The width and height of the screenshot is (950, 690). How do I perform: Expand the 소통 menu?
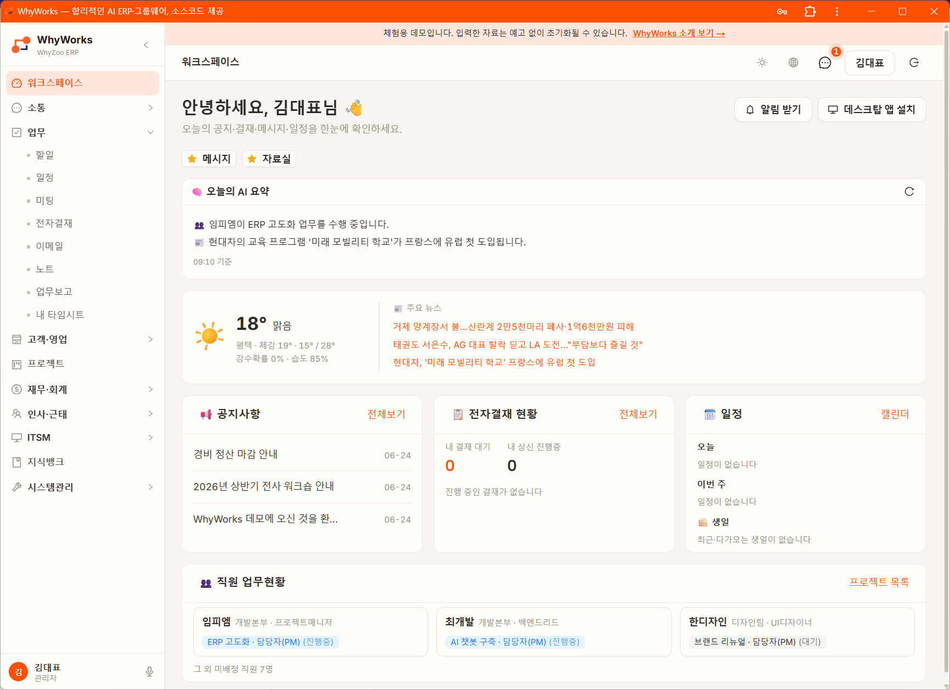(82, 108)
